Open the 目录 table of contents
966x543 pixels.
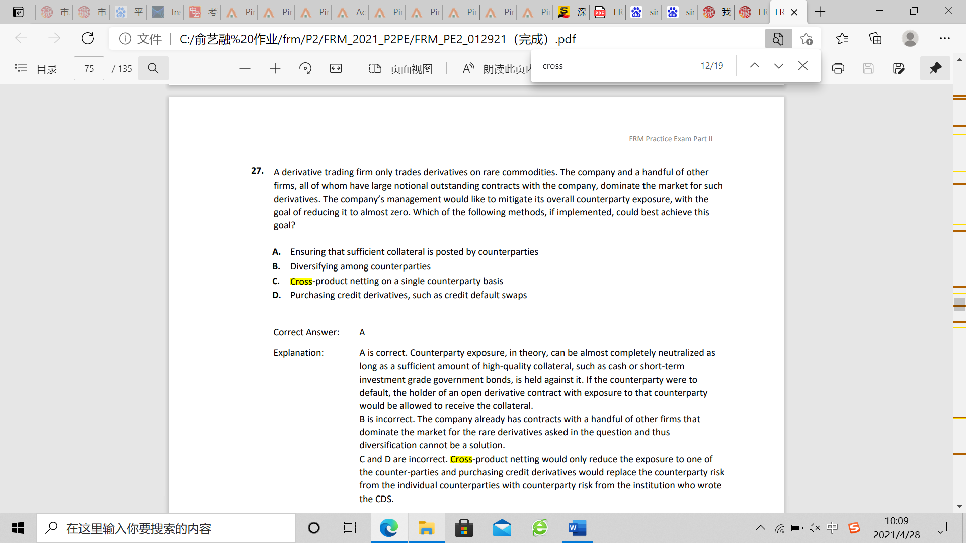[36, 68]
